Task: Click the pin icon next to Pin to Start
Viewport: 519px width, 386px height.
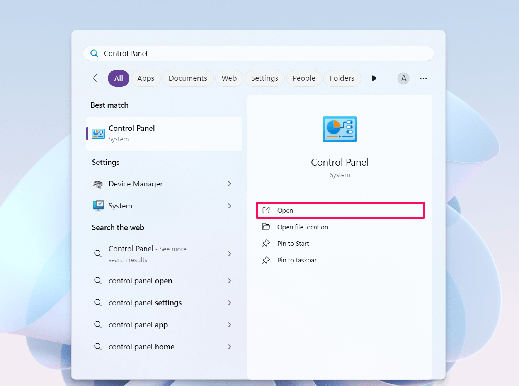Action: tap(266, 244)
